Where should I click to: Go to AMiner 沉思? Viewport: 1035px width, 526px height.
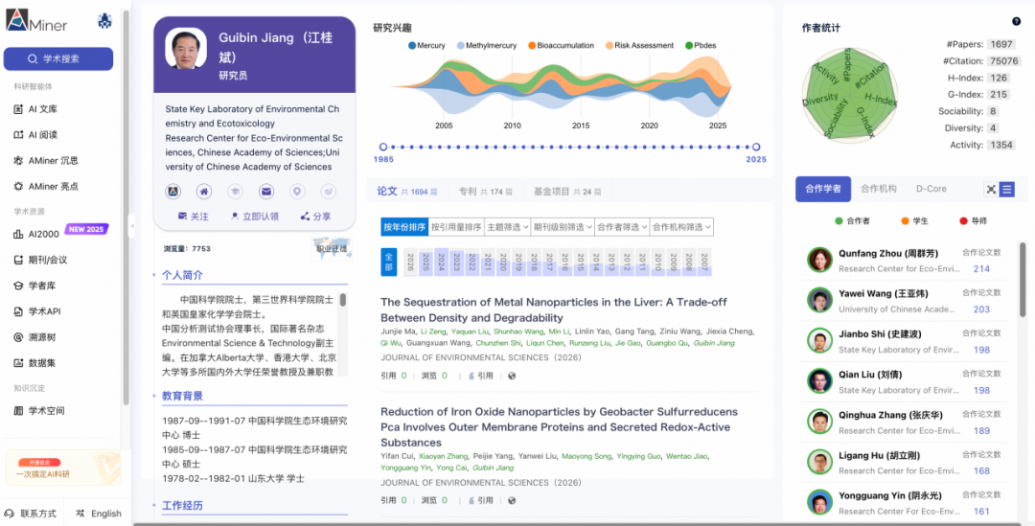point(46,160)
